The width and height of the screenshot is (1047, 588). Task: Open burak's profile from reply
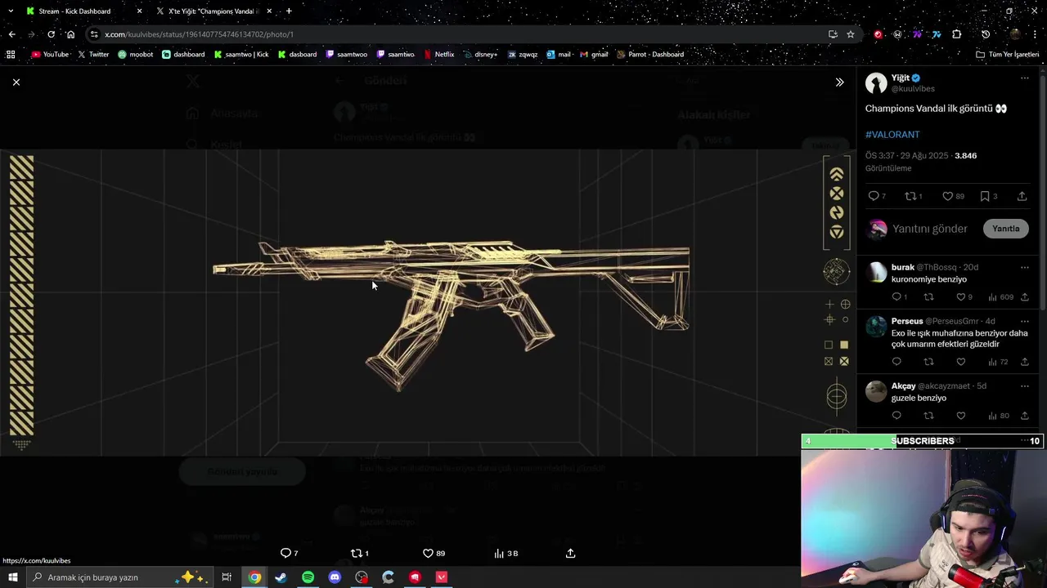[x=903, y=267]
